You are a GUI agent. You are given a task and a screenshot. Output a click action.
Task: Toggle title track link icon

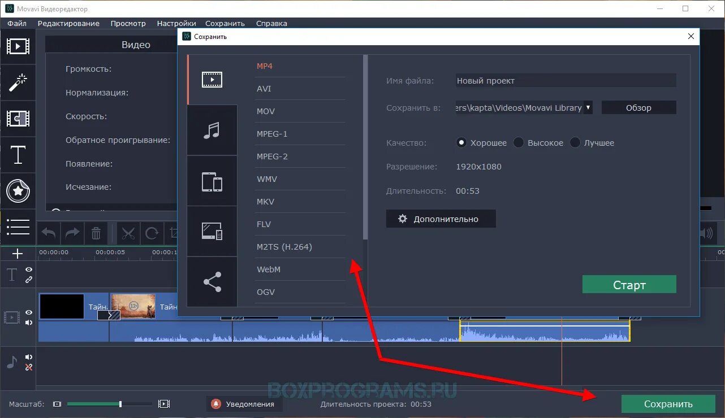[28, 280]
